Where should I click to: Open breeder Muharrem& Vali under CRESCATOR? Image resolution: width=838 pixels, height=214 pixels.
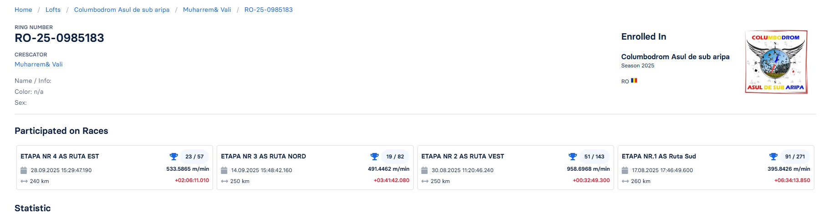[x=39, y=64]
